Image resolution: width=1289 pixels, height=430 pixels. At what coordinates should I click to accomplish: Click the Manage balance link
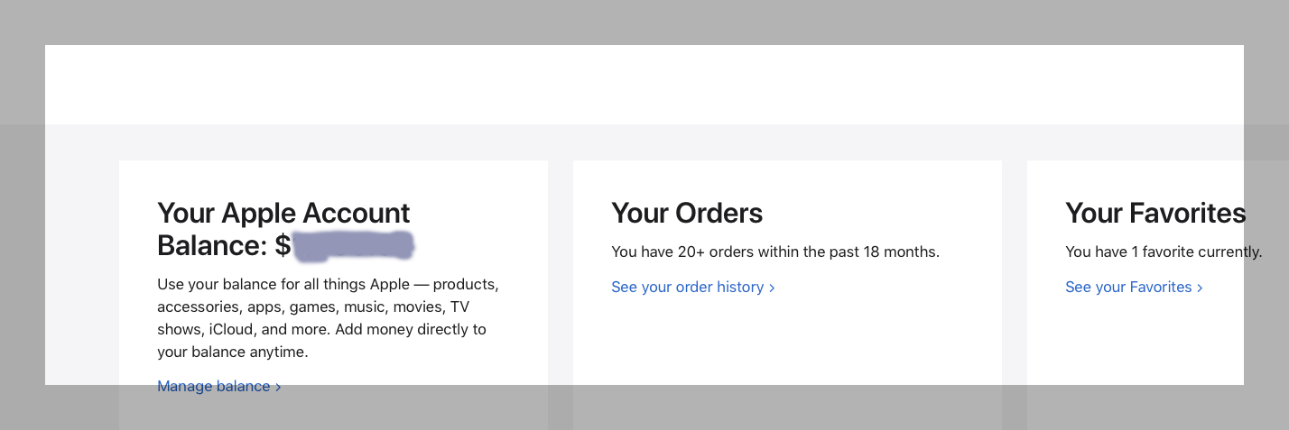[x=214, y=387]
